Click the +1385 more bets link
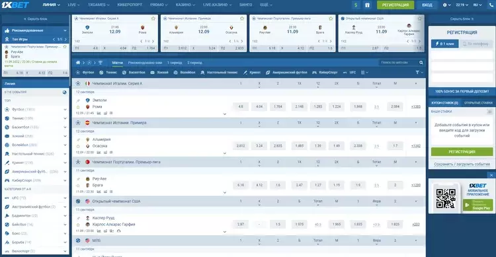 (x=416, y=106)
